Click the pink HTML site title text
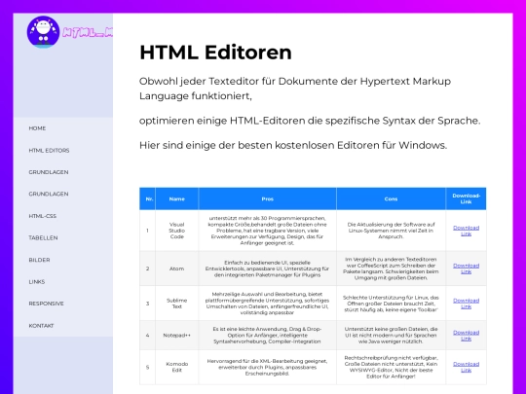526x394 pixels. click(88, 32)
